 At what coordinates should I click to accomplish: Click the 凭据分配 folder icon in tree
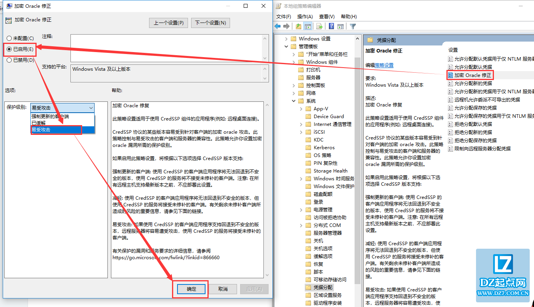308,287
